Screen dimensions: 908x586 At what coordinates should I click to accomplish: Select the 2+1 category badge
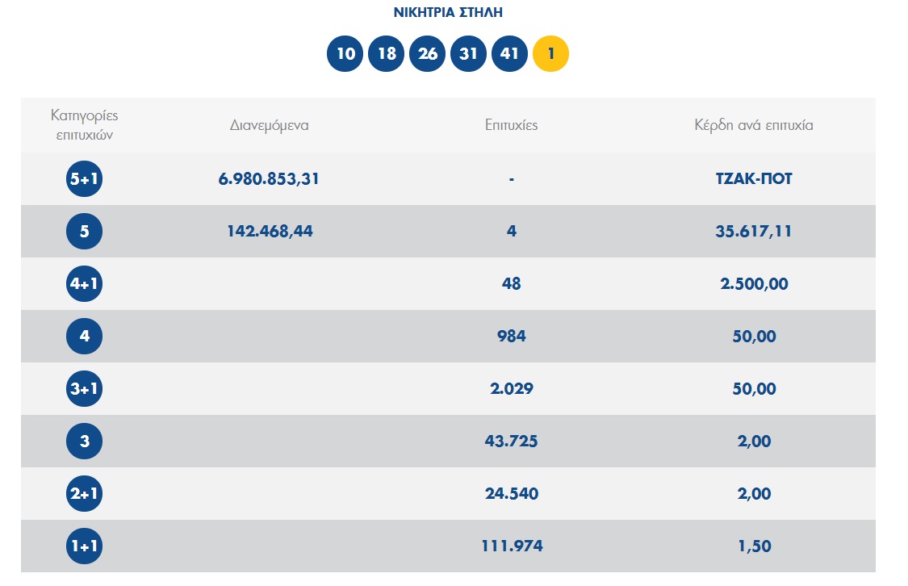click(84, 494)
